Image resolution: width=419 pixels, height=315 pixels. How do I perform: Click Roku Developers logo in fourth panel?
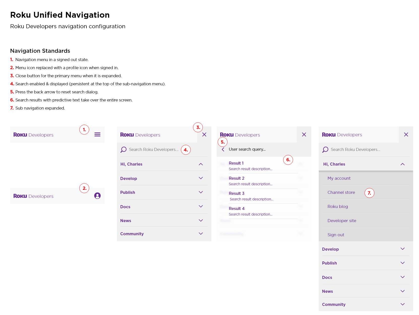(342, 135)
